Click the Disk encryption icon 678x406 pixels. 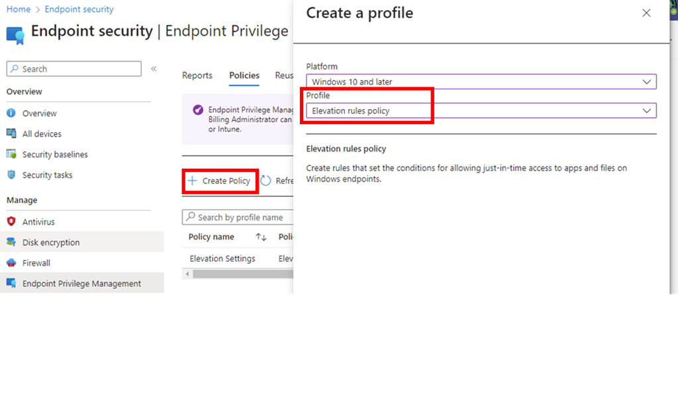[x=11, y=242]
